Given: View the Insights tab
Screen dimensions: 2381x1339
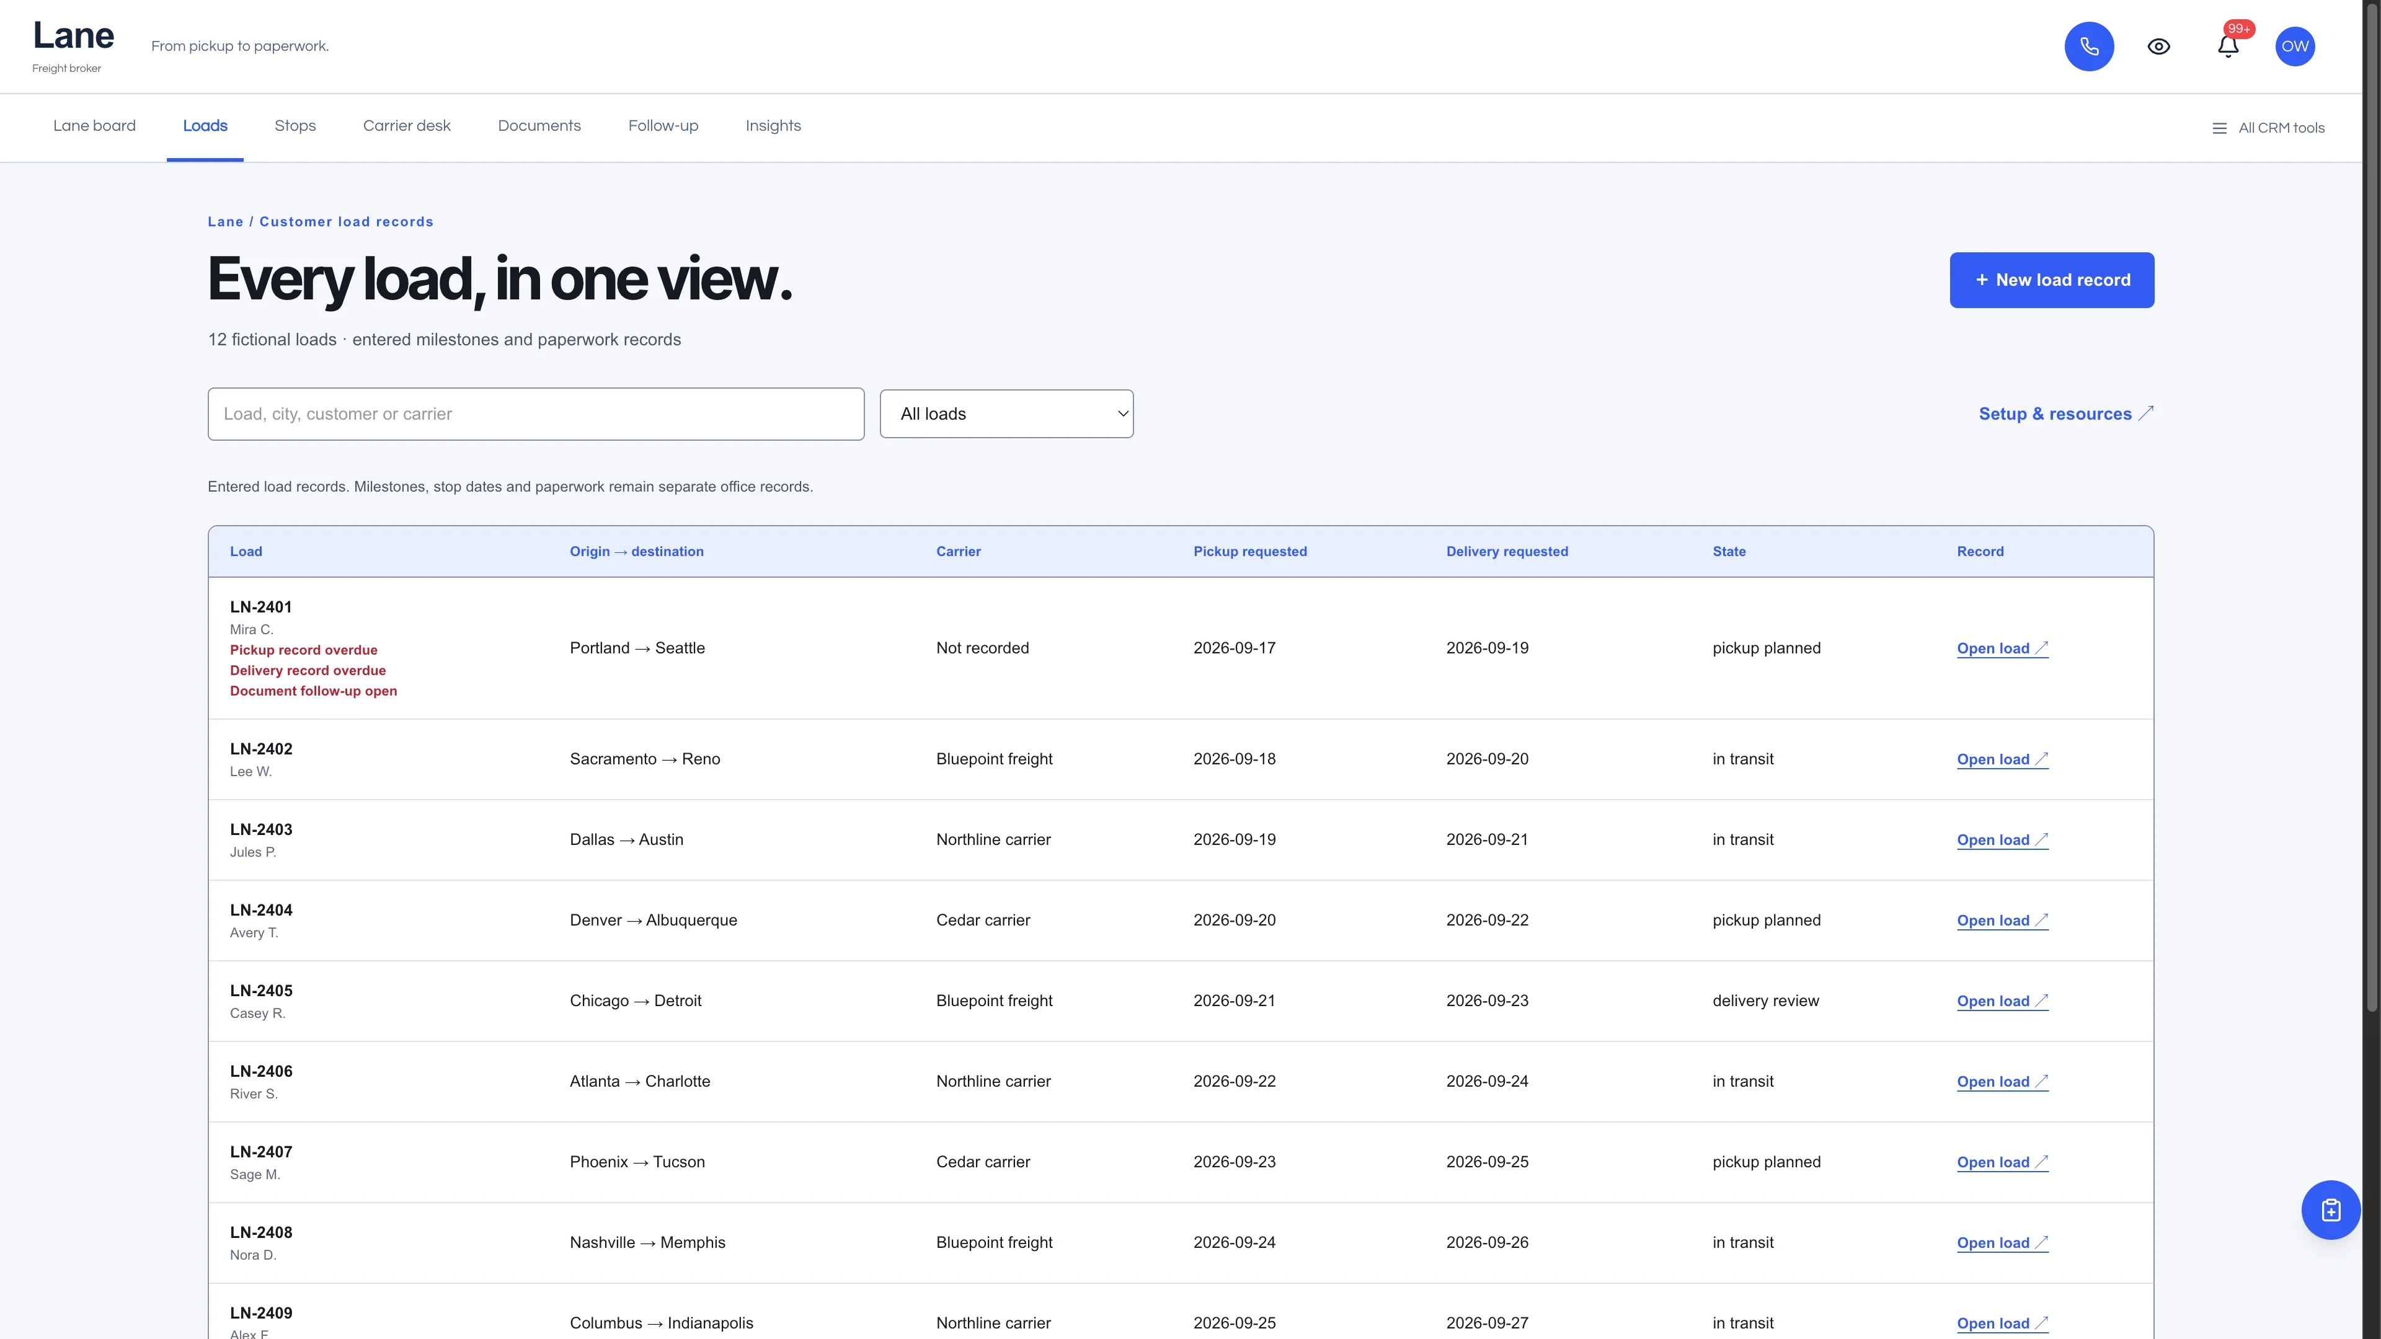Looking at the screenshot, I should tap(774, 126).
